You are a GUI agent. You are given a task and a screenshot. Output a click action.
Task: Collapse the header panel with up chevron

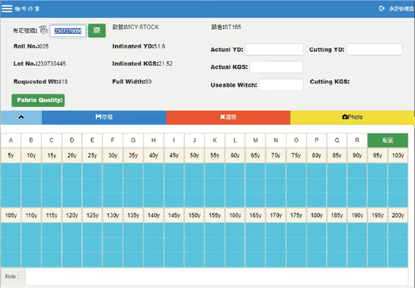pyautogui.click(x=21, y=117)
